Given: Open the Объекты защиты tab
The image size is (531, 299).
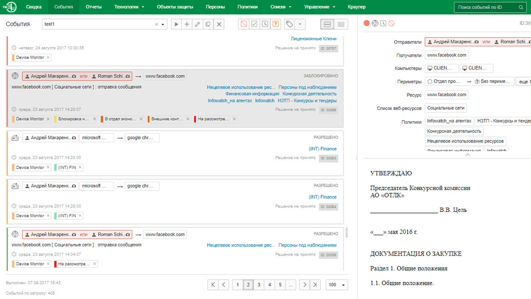Looking at the screenshot, I should (175, 7).
